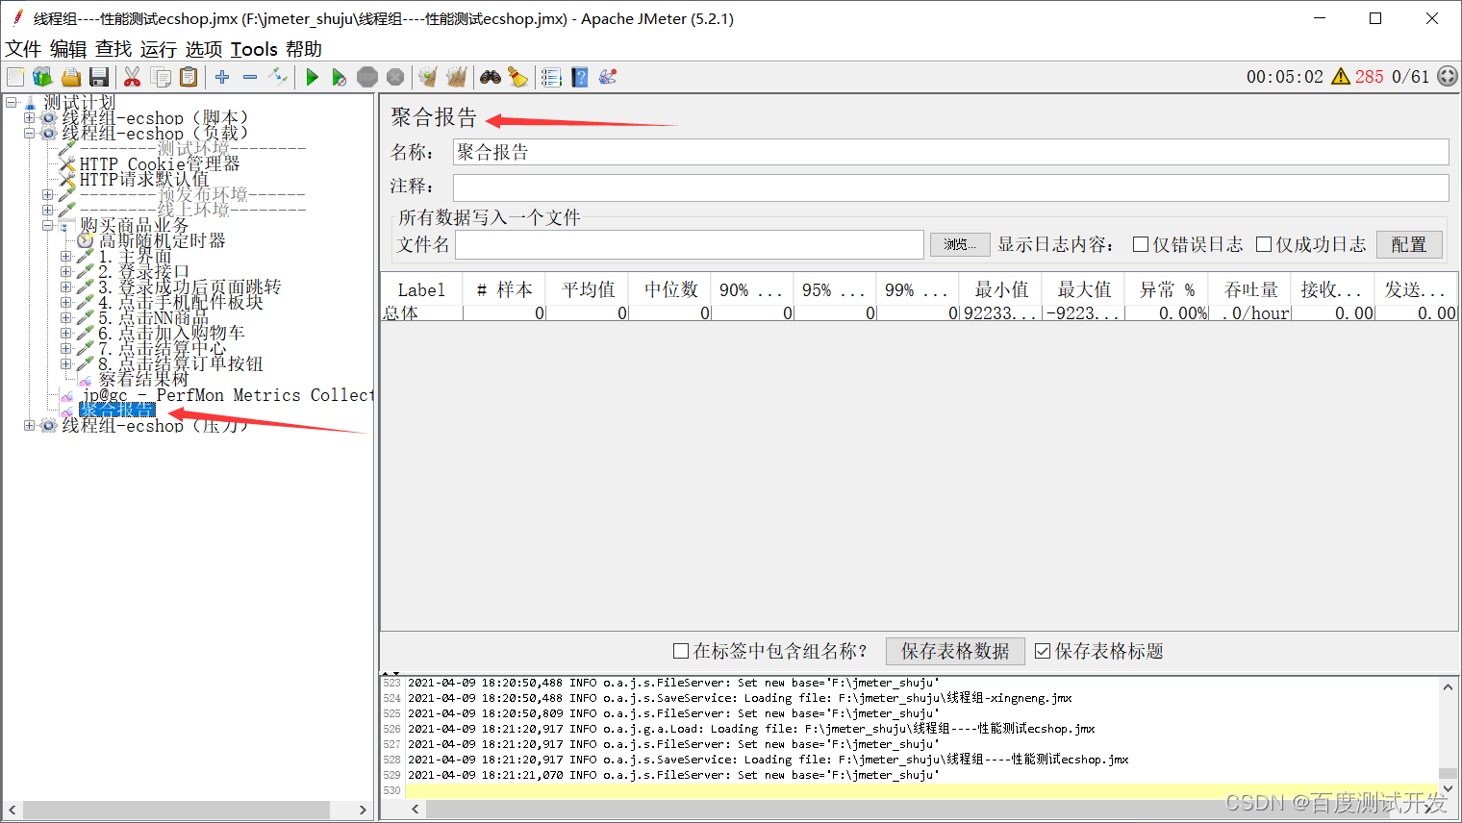Click the feather plugin icon in toolbar

(x=607, y=77)
